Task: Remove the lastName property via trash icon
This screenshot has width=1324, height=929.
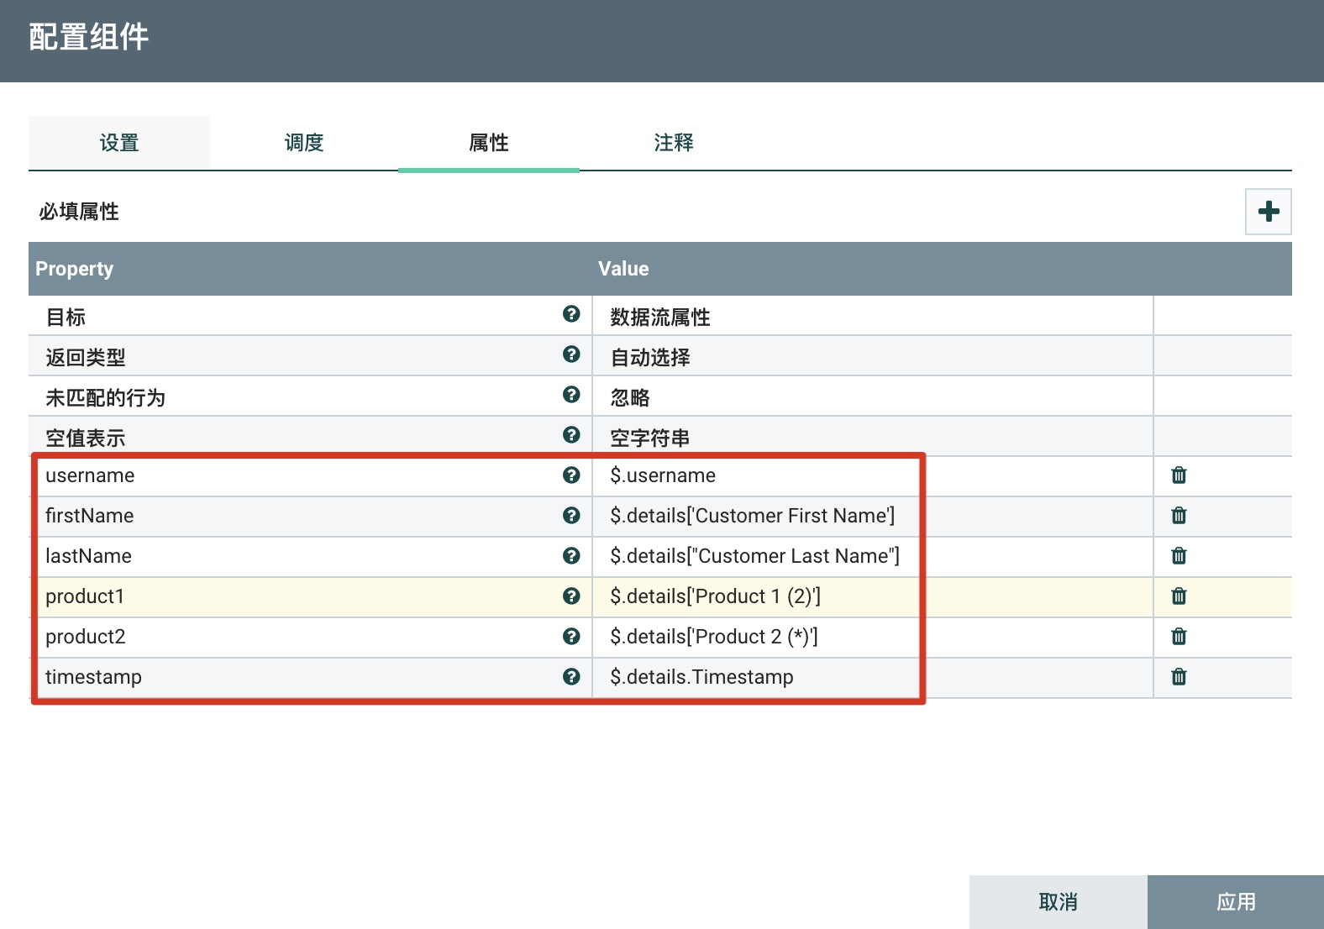Action: [1179, 556]
